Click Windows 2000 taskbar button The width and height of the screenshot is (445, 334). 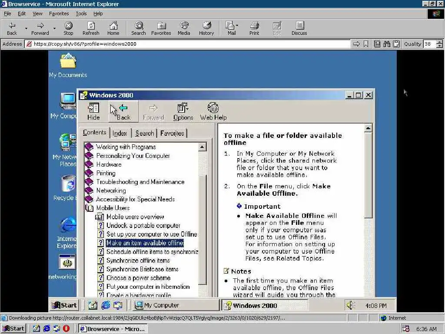(x=265, y=306)
